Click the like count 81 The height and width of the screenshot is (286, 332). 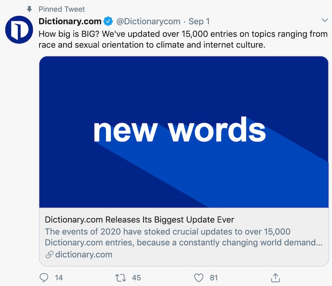tap(214, 278)
